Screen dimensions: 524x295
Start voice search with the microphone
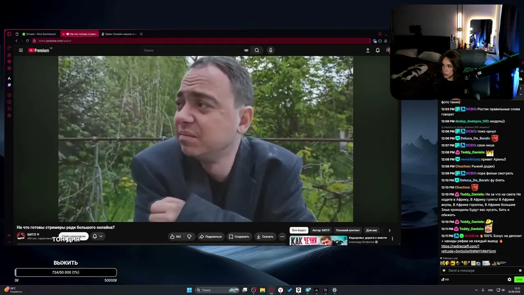[x=271, y=50]
